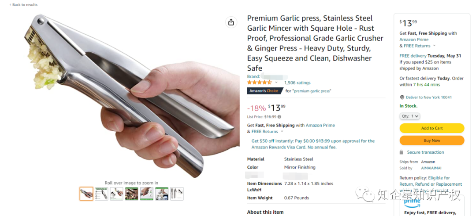Go back to results

[24, 5]
